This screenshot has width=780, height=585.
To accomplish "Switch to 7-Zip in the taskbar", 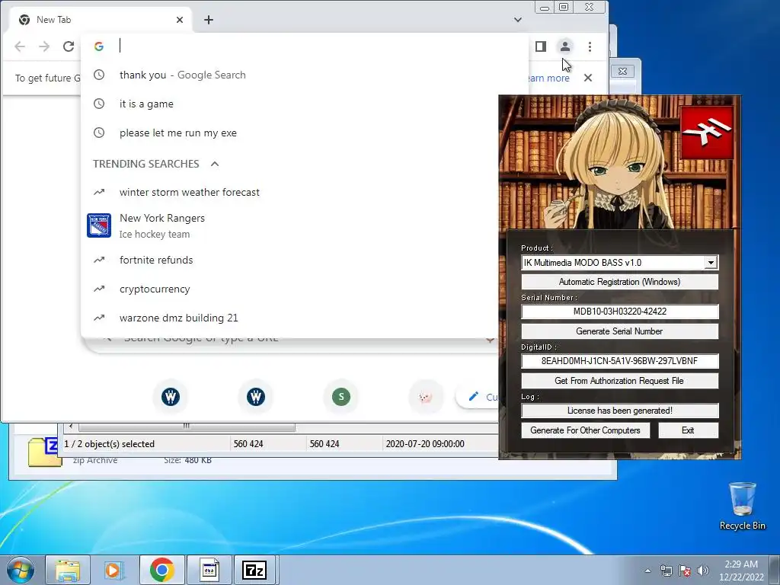I will tap(254, 570).
